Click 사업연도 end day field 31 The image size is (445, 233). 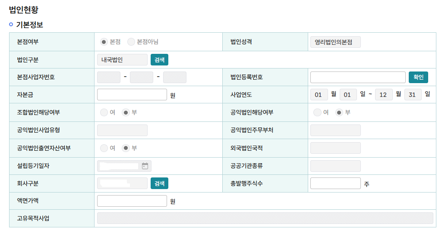[x=413, y=95]
